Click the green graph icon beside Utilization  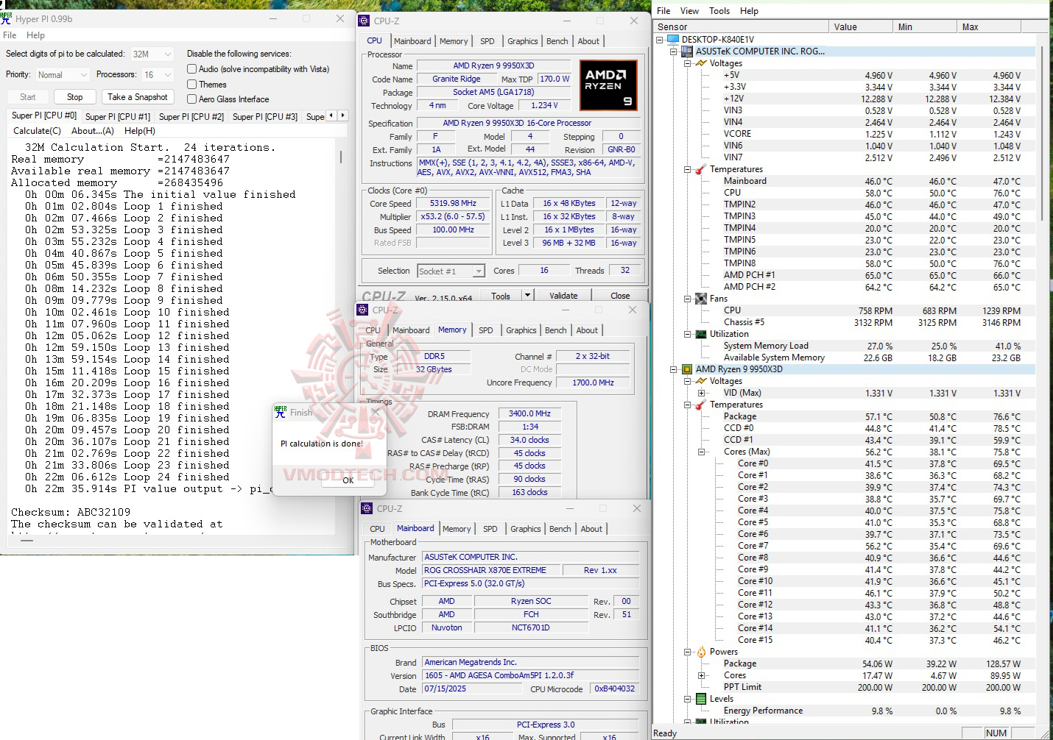(700, 333)
